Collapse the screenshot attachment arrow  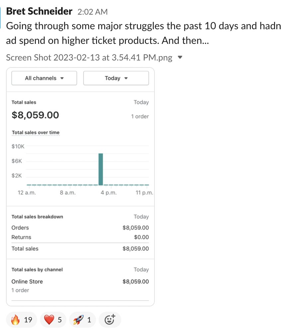pos(180,57)
